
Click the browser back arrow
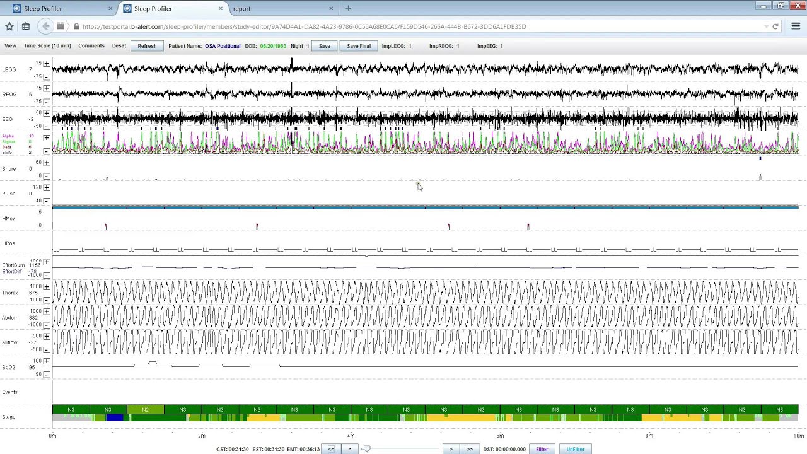tap(45, 26)
